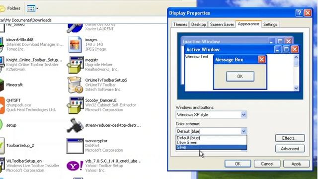
Task: Click the magistr file name
Action: coord(91,60)
